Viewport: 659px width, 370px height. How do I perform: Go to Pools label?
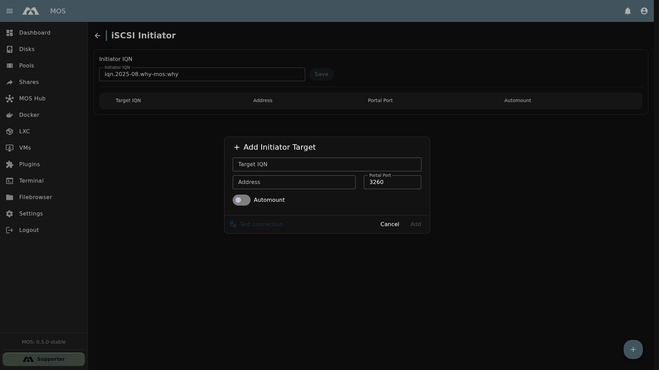[26, 66]
